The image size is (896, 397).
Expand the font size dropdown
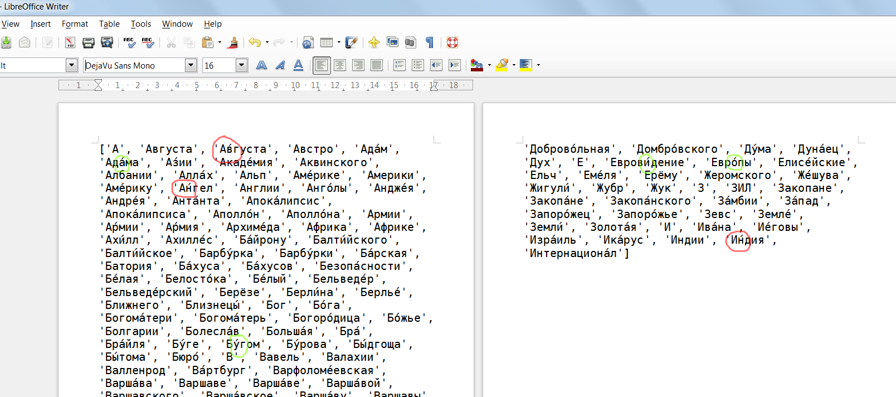(241, 66)
